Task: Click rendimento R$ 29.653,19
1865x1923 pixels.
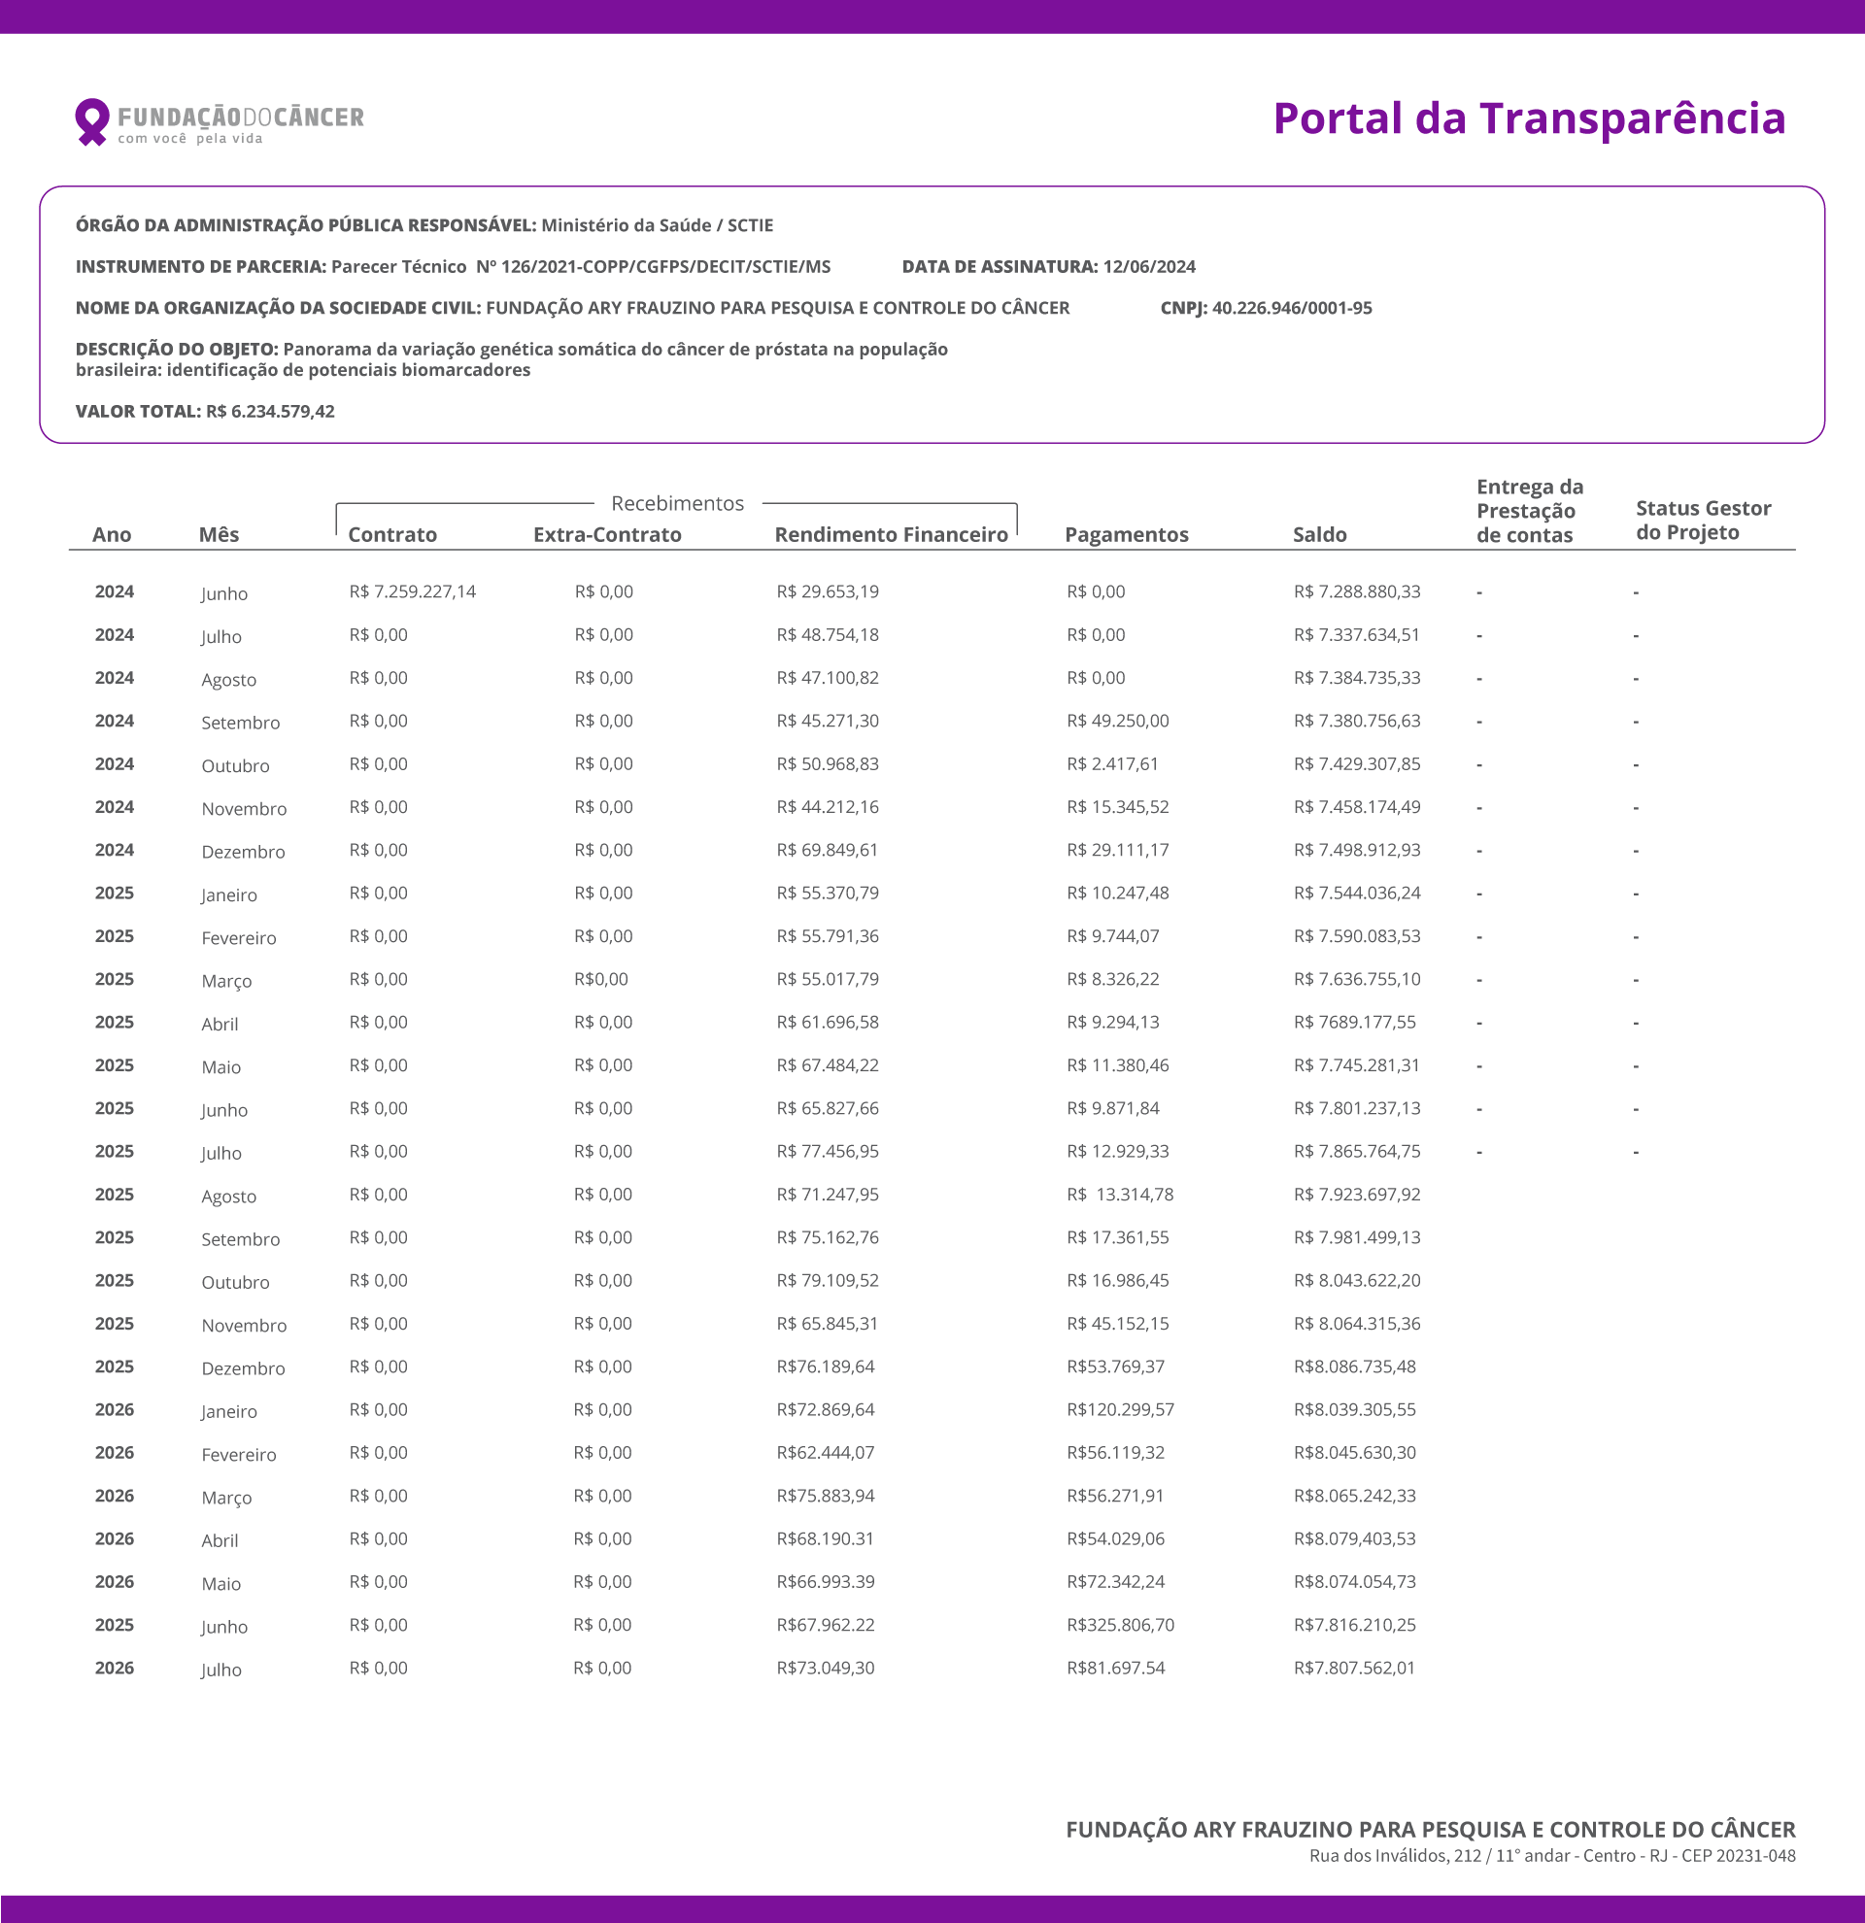Action: coord(827,591)
